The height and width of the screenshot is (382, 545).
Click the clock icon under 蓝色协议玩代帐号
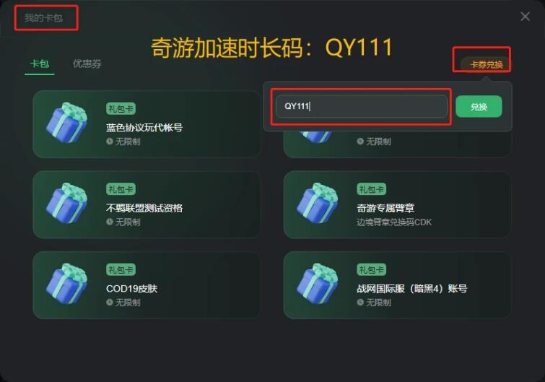[110, 142]
